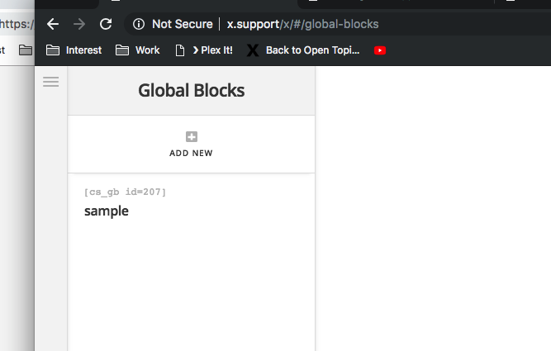Open the Plex It! bookmark
The width and height of the screenshot is (551, 351).
(x=212, y=50)
